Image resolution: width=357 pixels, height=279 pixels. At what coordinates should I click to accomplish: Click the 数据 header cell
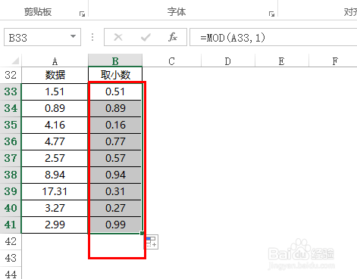(x=55, y=75)
